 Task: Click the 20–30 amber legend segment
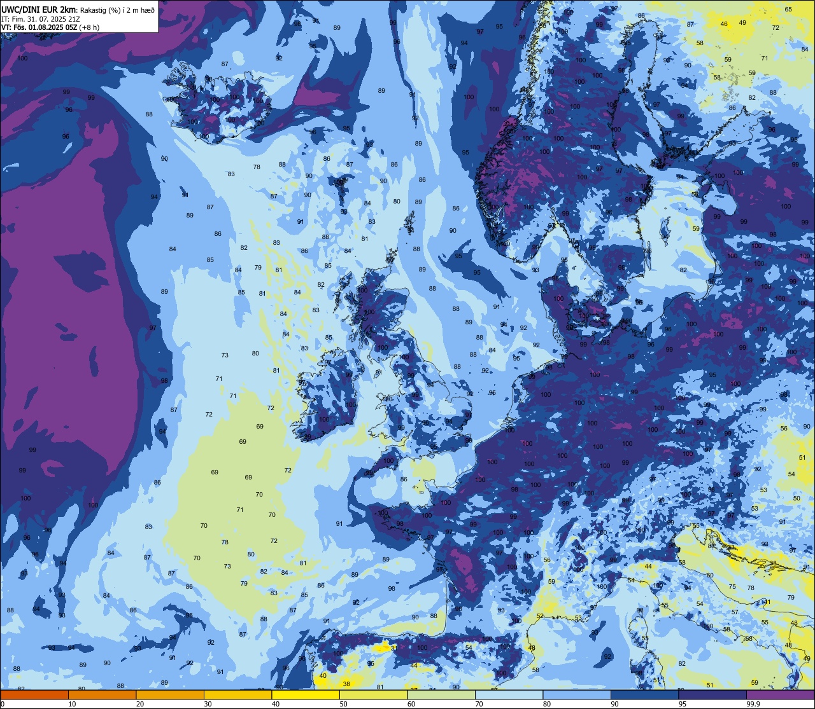170,694
